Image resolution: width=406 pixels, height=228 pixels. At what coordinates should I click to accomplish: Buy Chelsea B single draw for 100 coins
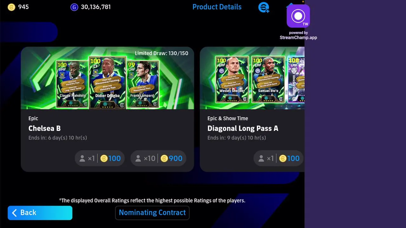(x=100, y=158)
